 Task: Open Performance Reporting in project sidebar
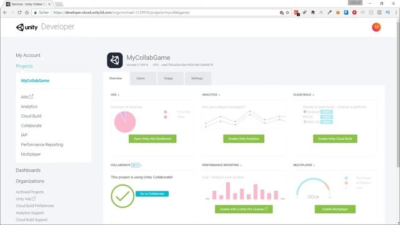tap(42, 144)
